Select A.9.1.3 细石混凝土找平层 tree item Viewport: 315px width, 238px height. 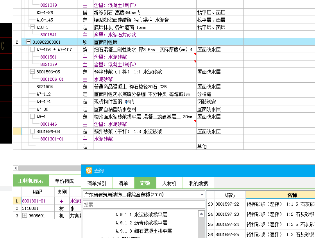pos(144,231)
